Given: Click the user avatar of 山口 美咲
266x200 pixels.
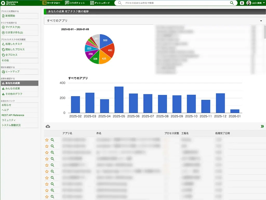Looking at the screenshot, I should pyautogui.click(x=249, y=3).
